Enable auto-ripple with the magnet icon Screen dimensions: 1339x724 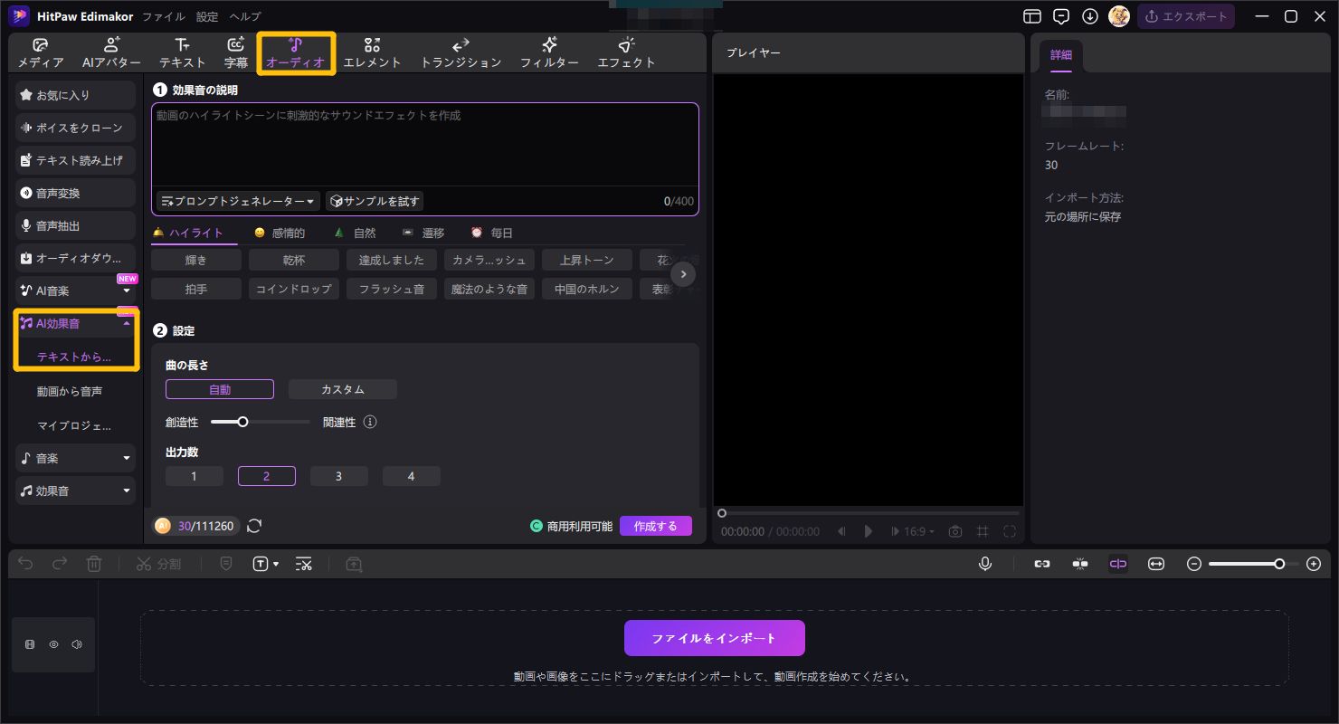pos(1079,564)
